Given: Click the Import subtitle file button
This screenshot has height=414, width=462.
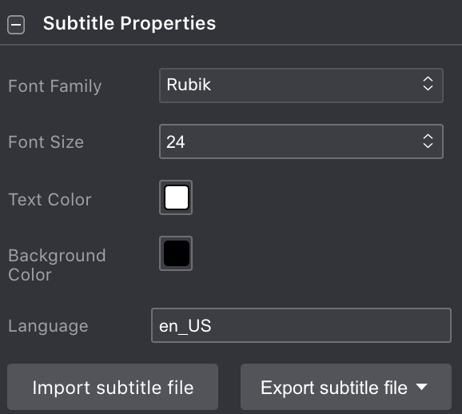Looking at the screenshot, I should 113,387.
